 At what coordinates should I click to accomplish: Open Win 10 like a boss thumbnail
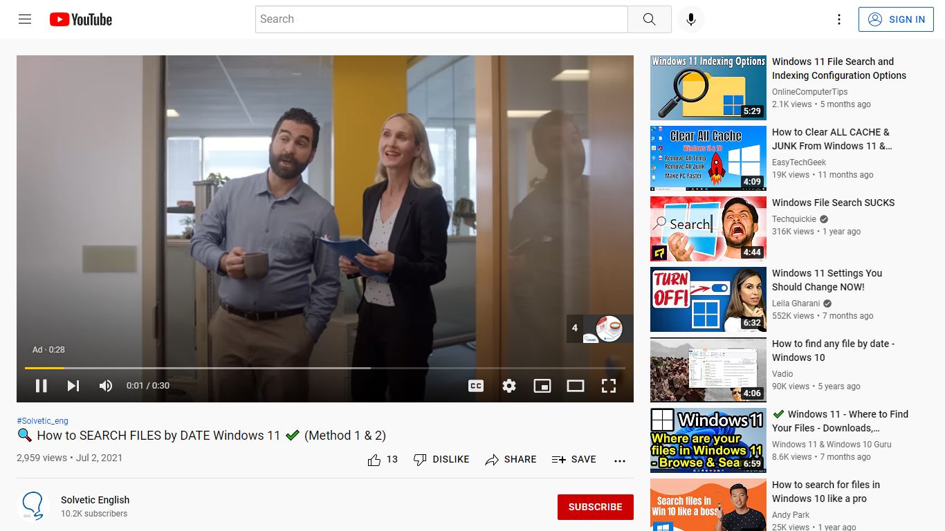coord(708,505)
